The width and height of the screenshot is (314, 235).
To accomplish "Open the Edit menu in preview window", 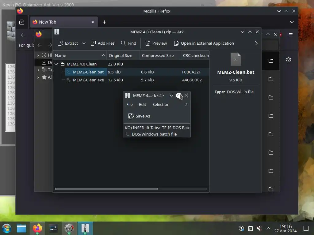I will (142, 105).
